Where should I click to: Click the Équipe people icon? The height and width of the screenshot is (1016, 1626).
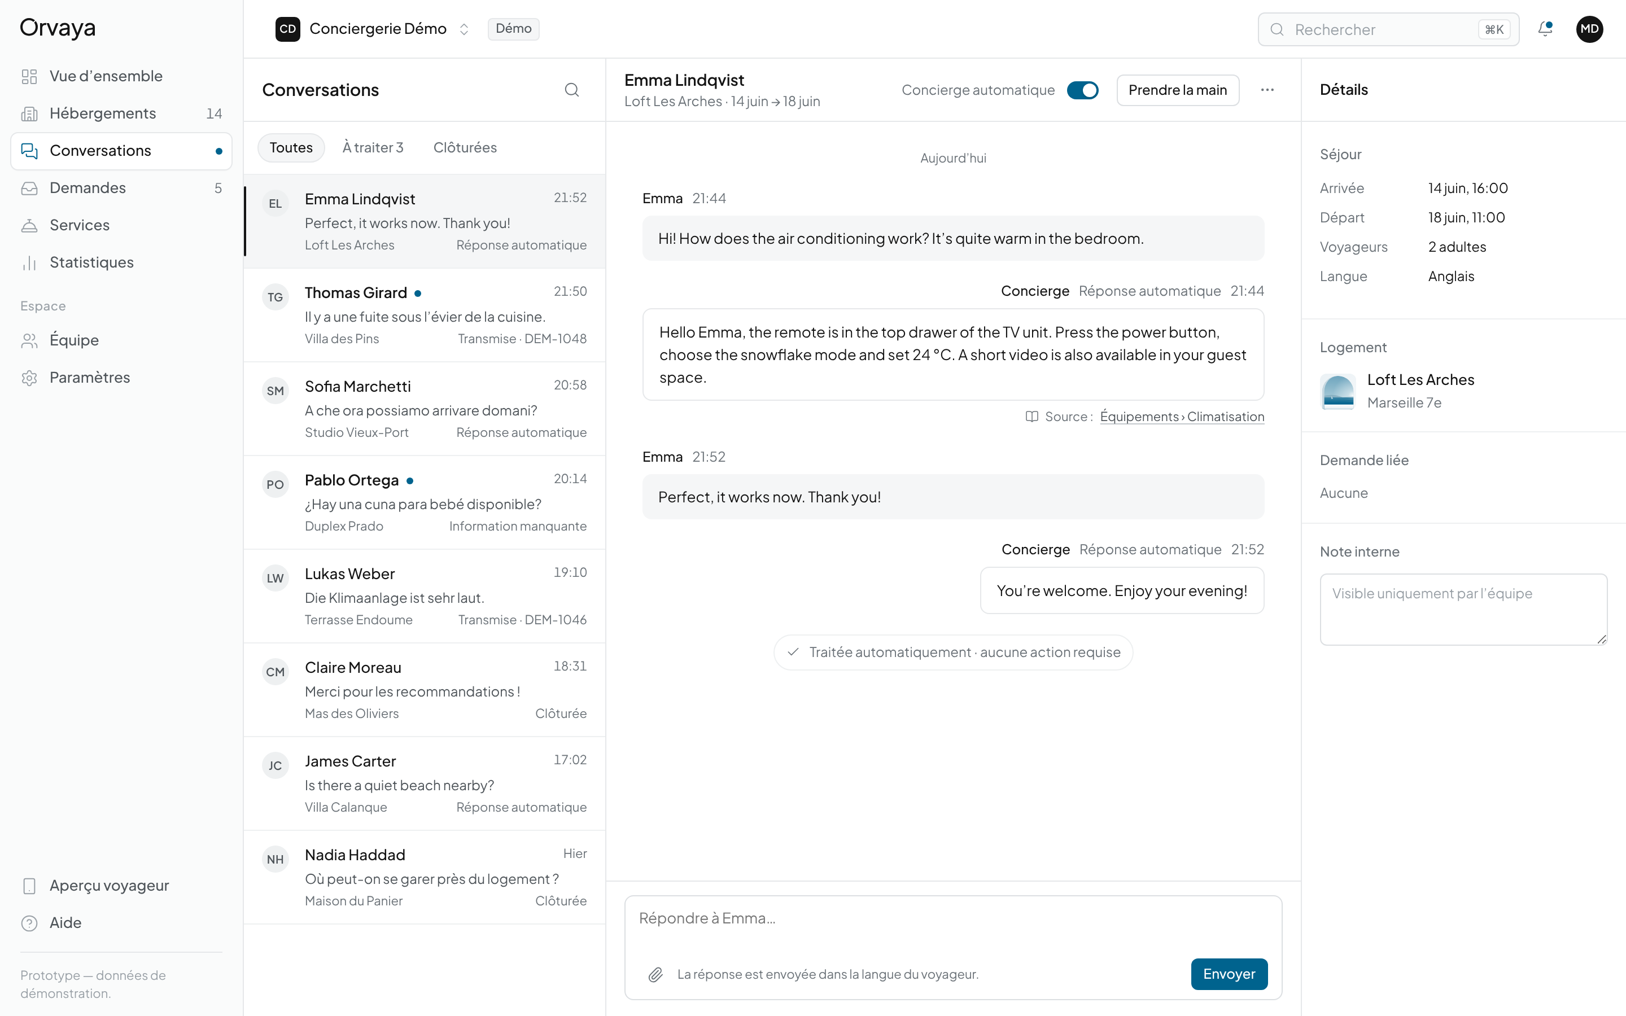click(x=29, y=341)
